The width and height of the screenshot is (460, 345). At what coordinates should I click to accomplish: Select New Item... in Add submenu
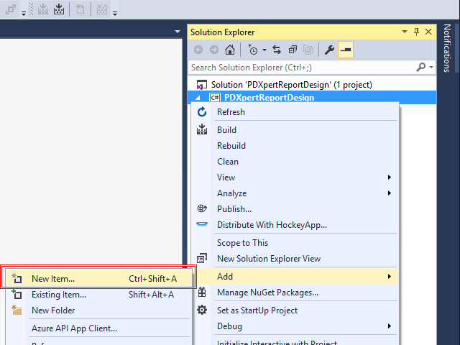pyautogui.click(x=99, y=279)
